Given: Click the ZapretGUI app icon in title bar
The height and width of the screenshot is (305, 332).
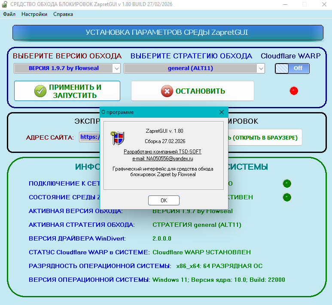Looking at the screenshot, I should click(5, 4).
